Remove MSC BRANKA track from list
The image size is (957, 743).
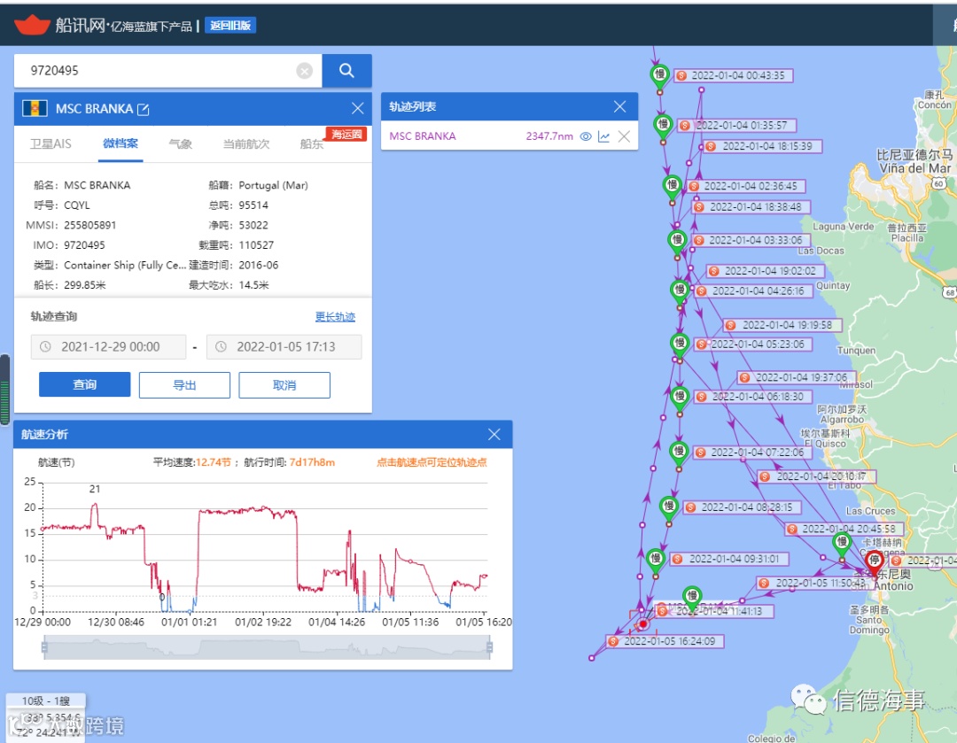pos(624,136)
